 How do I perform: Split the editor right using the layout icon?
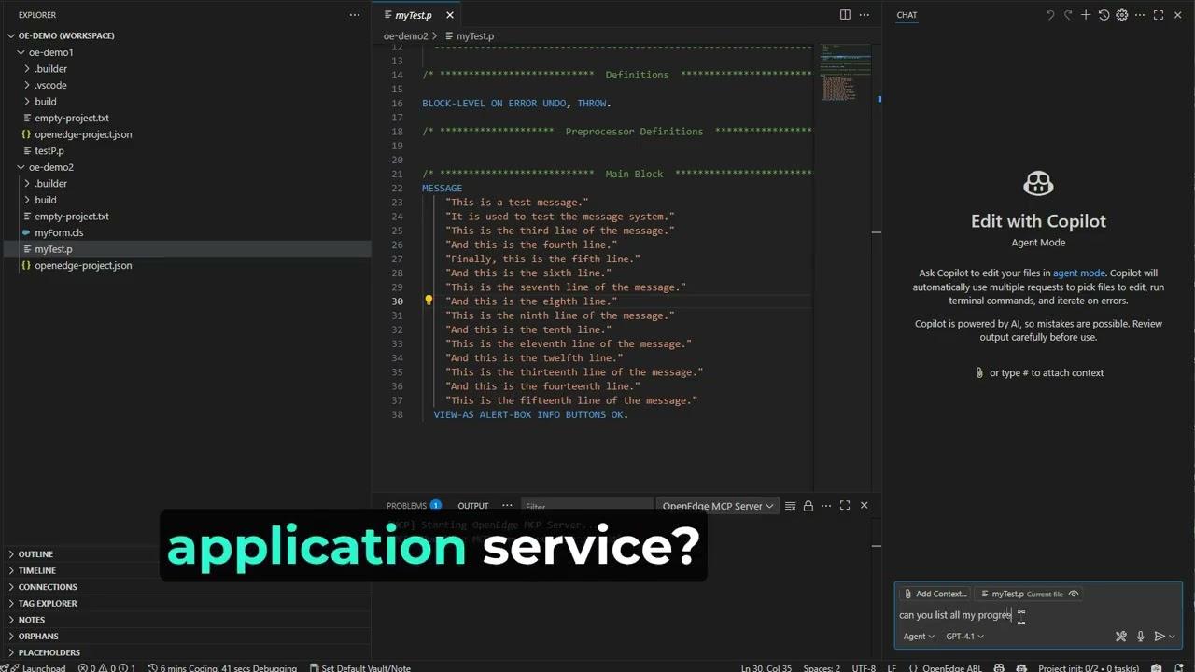[845, 15]
